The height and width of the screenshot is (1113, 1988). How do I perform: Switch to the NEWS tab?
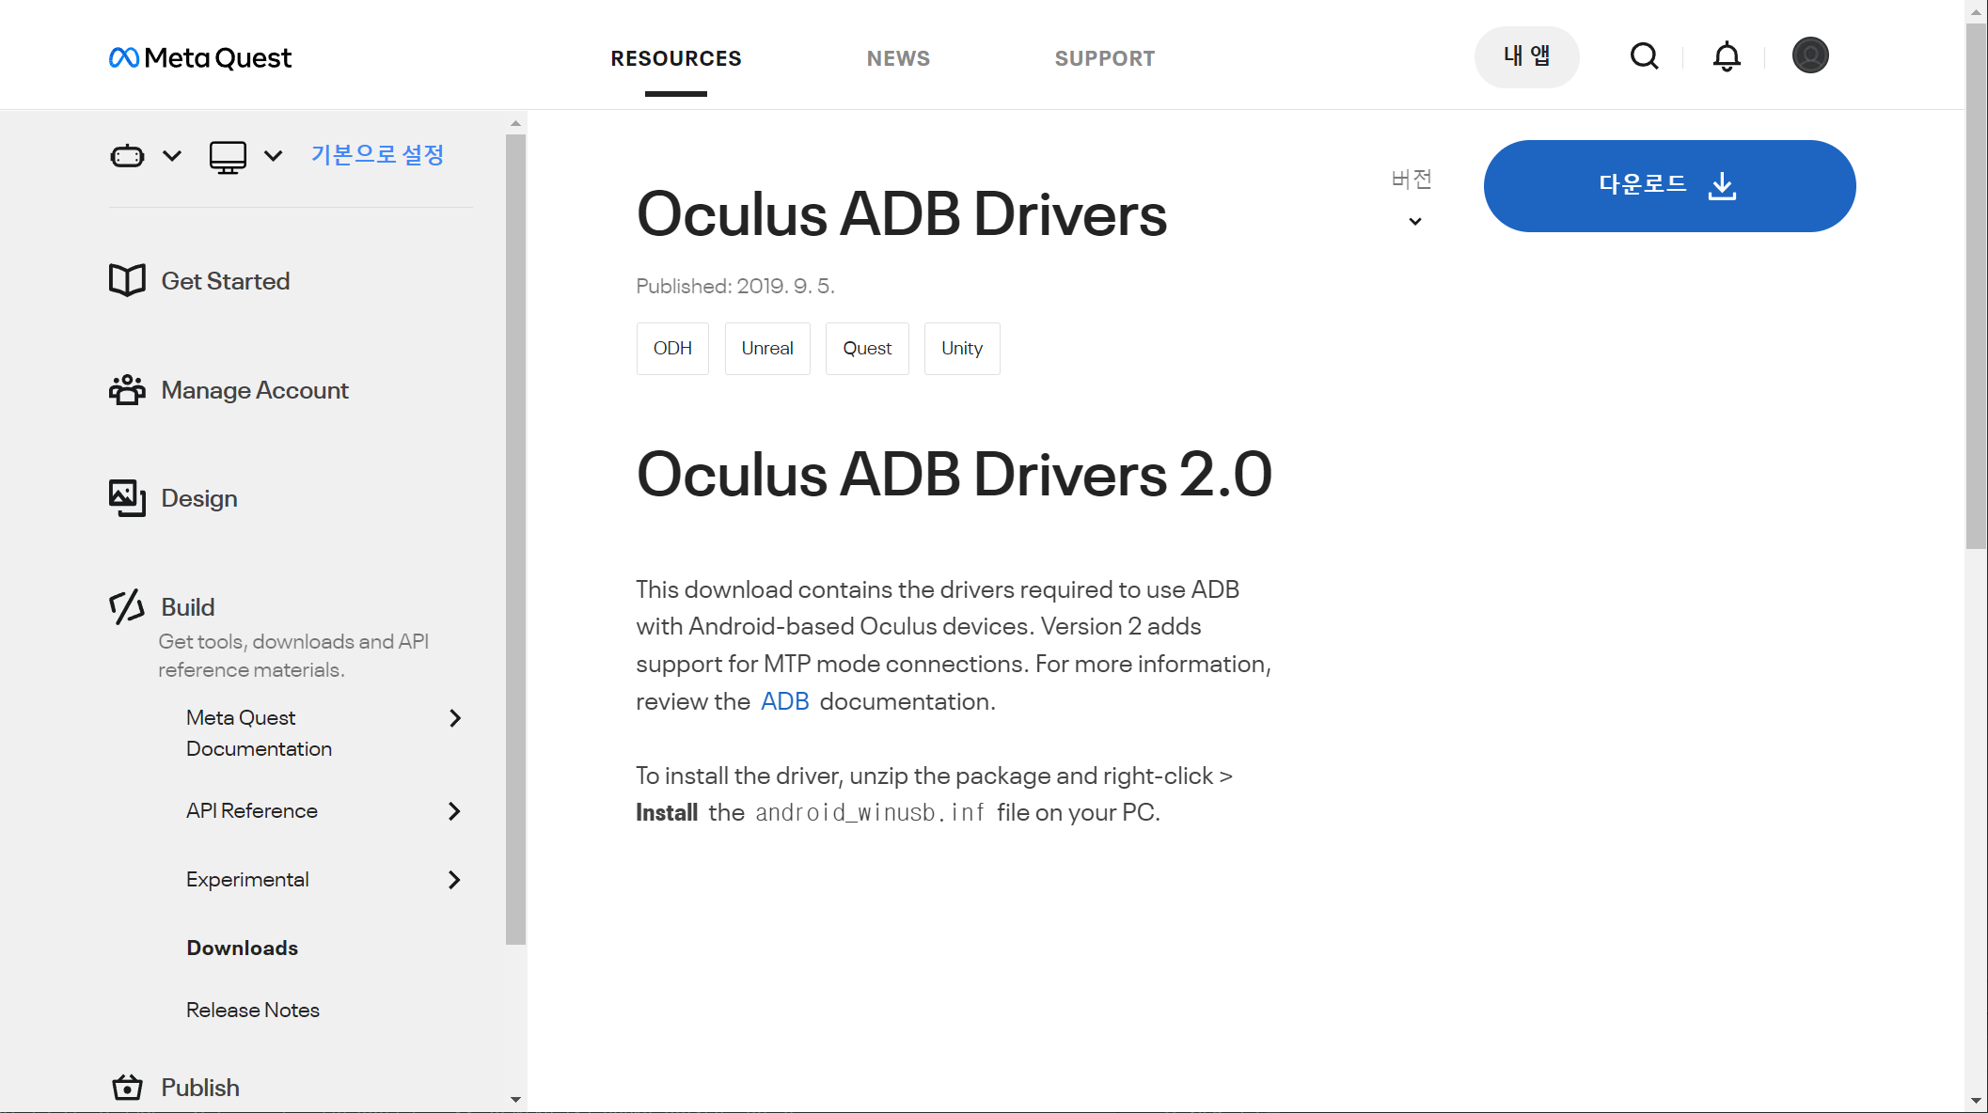tap(898, 58)
